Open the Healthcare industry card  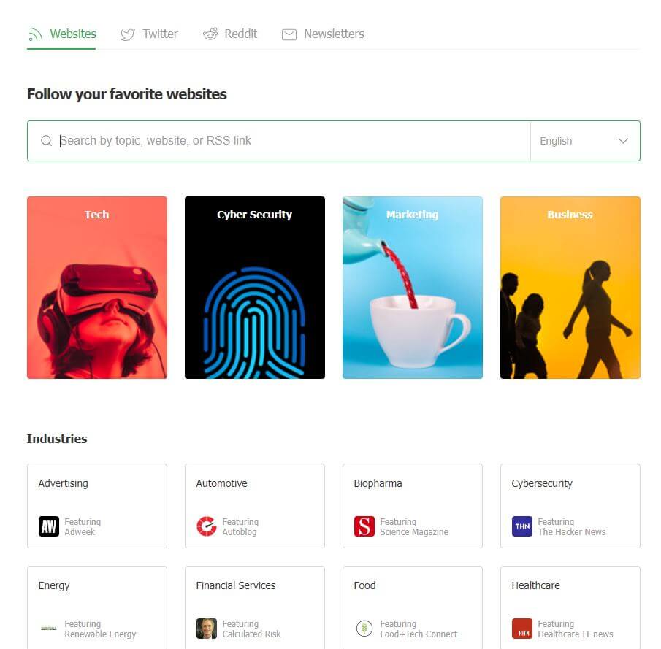click(570, 607)
